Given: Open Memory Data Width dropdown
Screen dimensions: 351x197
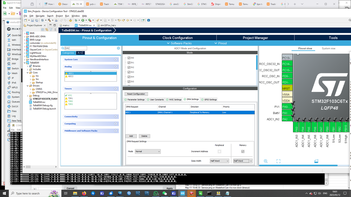Looking at the screenshot, I should [243, 161].
